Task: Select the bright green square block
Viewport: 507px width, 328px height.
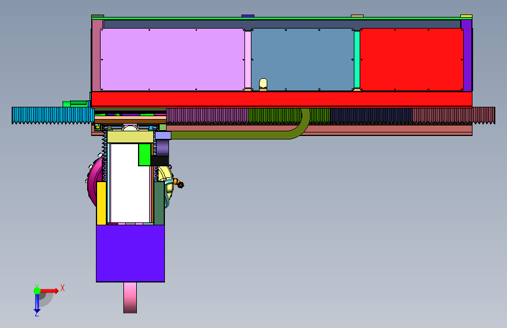Action: click(144, 155)
